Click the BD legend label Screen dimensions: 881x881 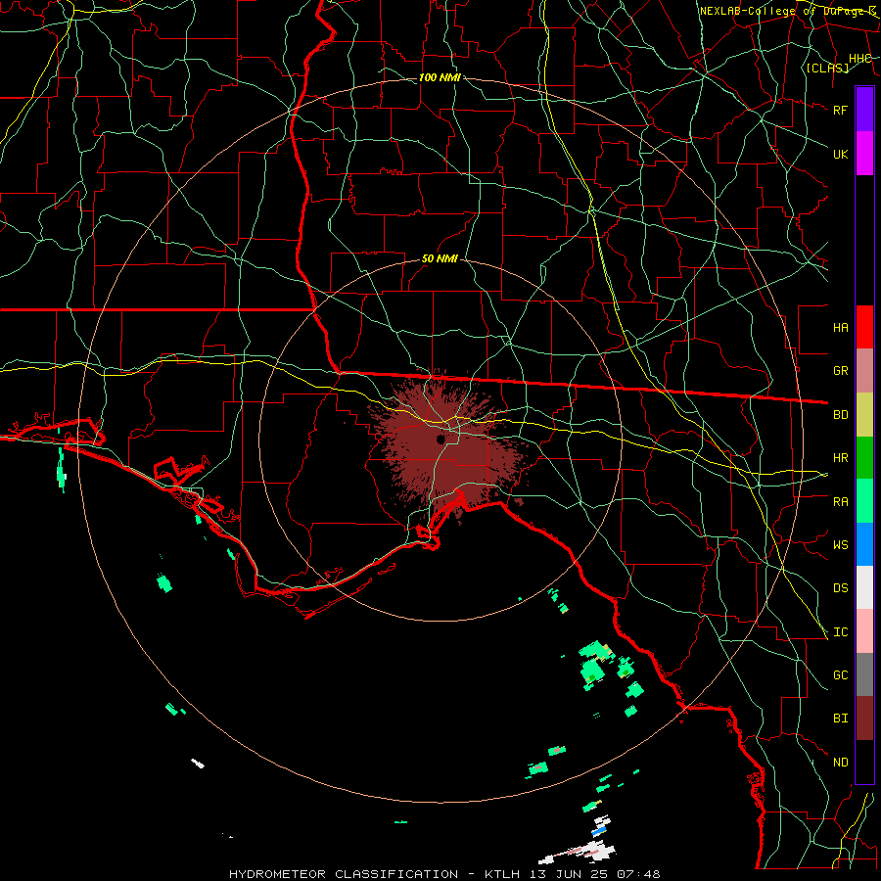(x=840, y=415)
